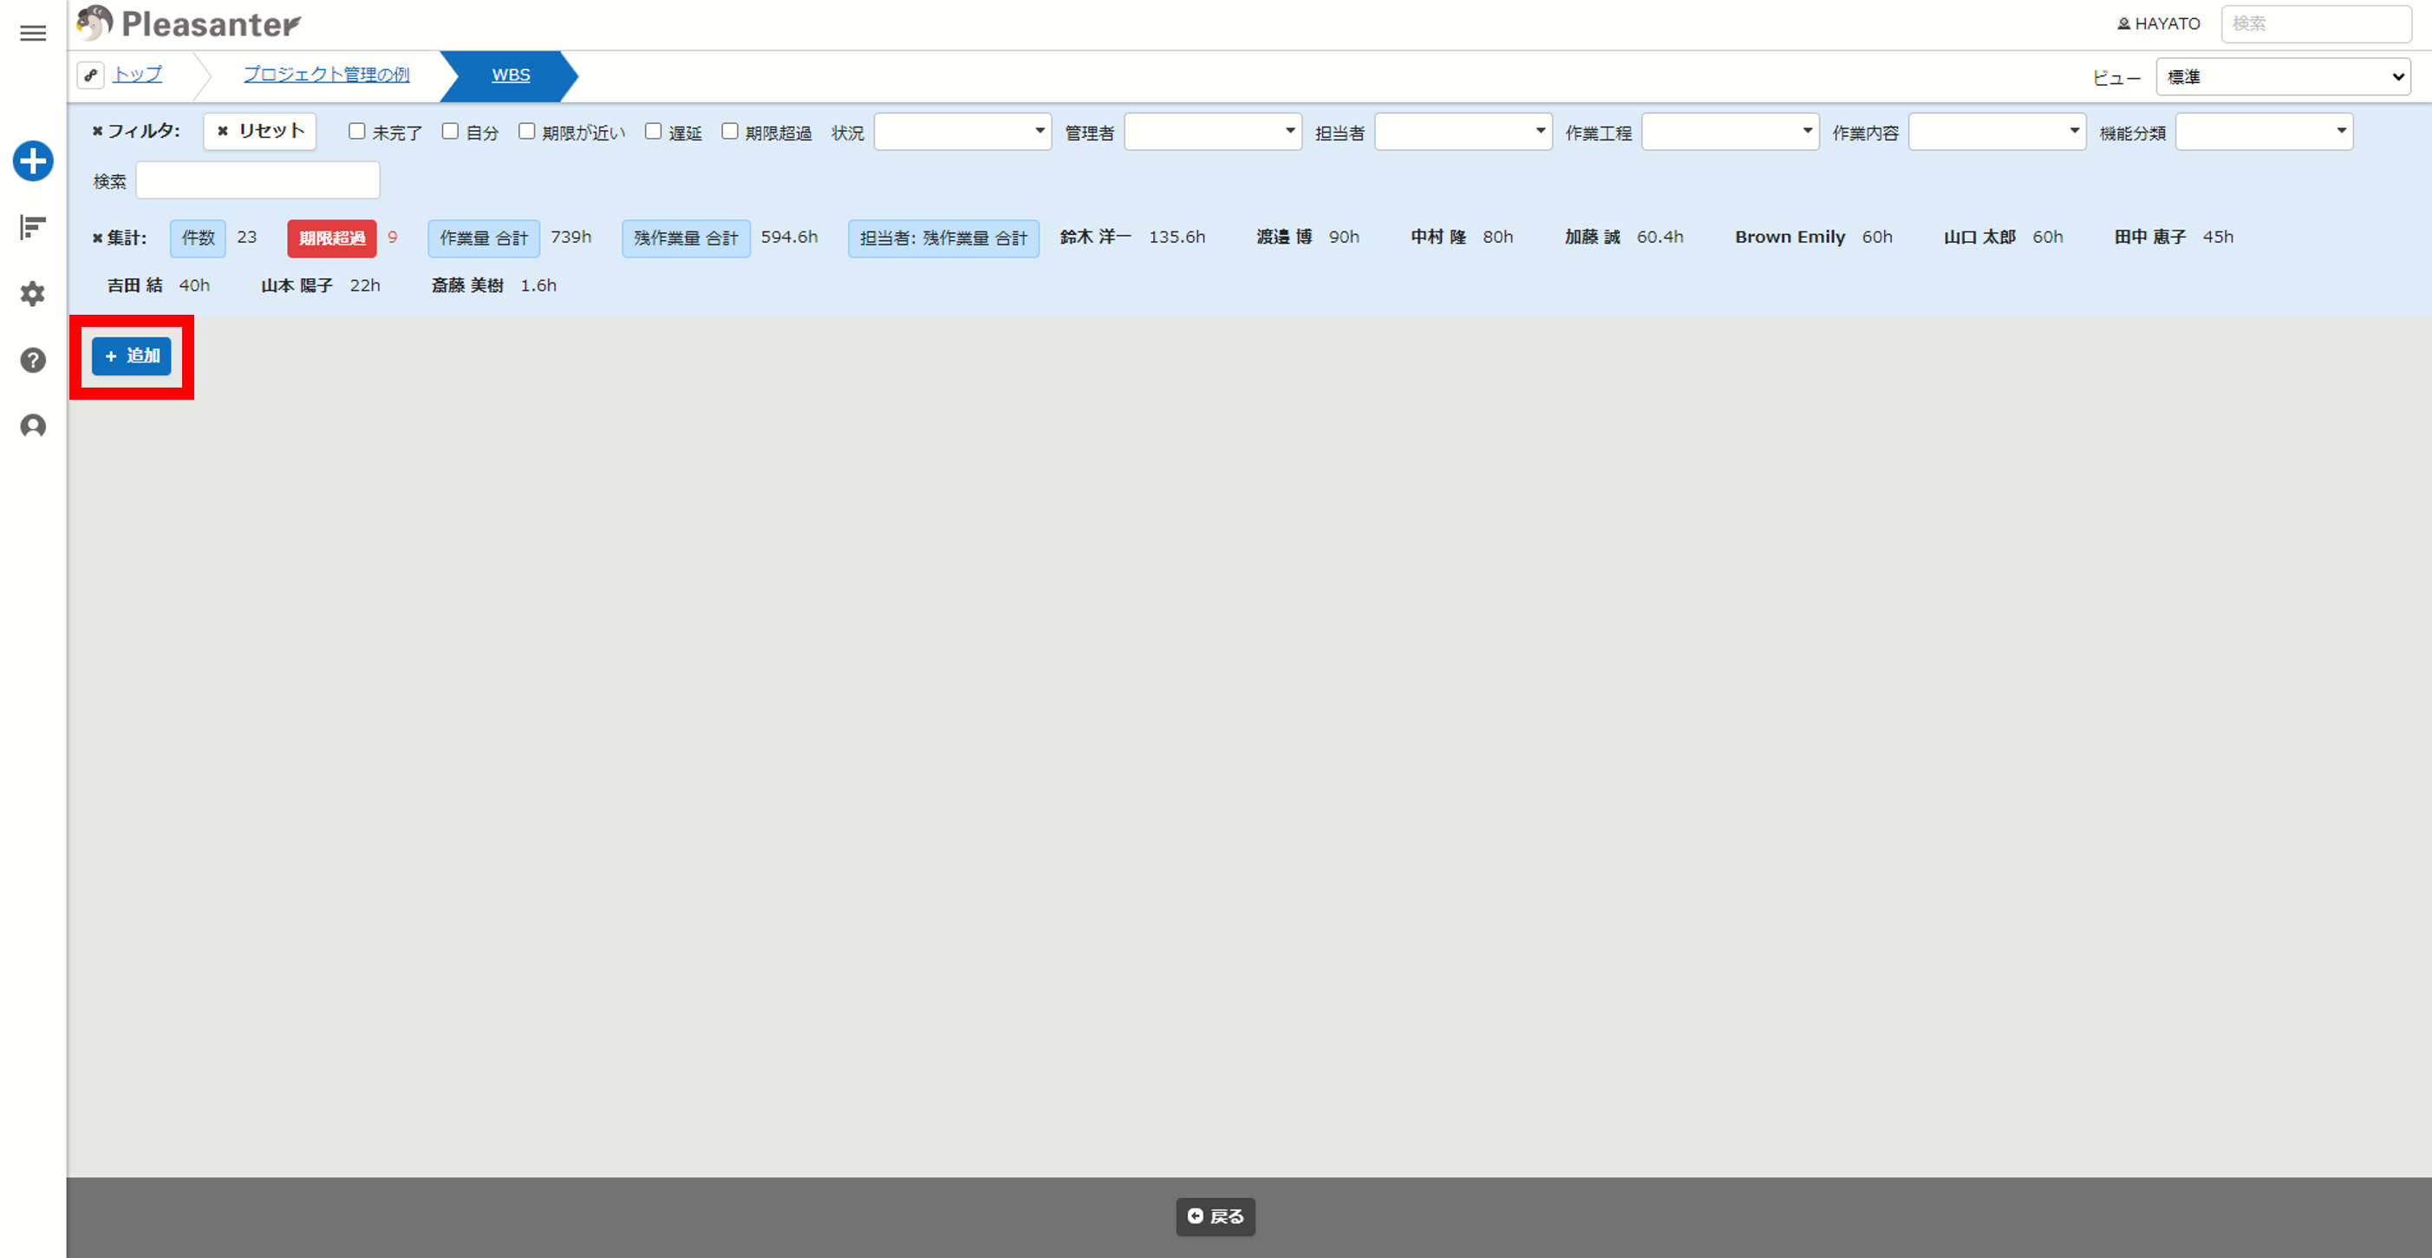Select the WBS breadcrumb tab
The image size is (2432, 1258).
[511, 75]
